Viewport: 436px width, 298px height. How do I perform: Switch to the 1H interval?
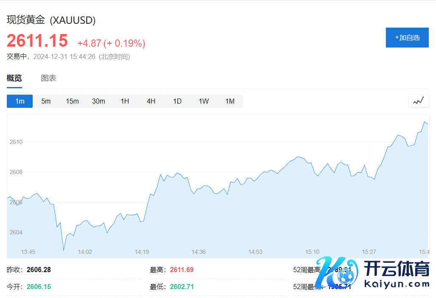tap(125, 101)
